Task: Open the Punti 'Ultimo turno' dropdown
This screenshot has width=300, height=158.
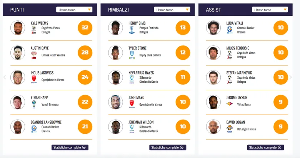Action: [74, 10]
